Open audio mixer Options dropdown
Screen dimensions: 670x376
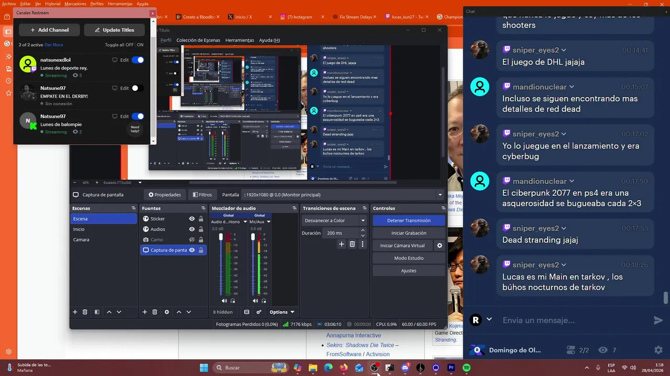[x=282, y=312]
